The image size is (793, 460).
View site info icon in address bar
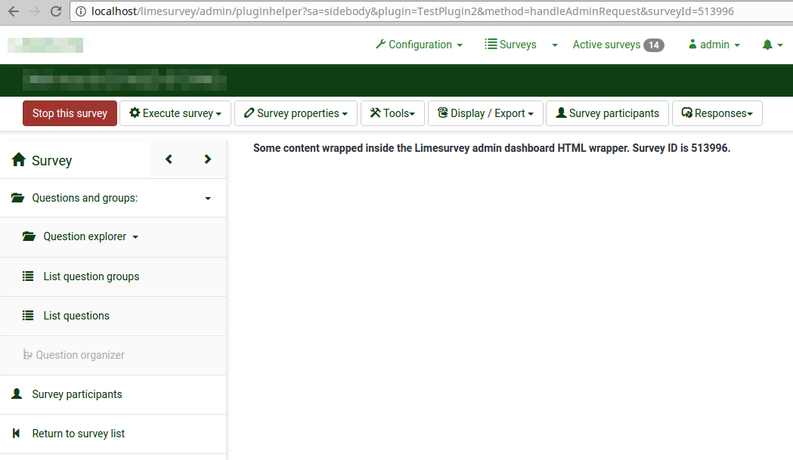pyautogui.click(x=81, y=11)
